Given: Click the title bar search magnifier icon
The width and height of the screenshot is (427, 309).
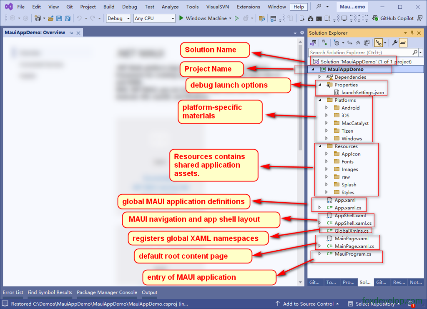Looking at the screenshot, I should click(319, 6).
